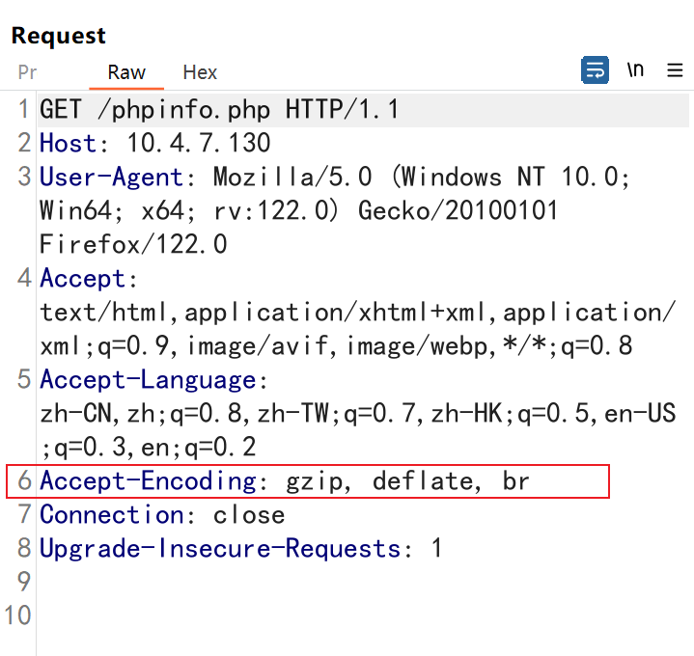Toggle the \n non-printable characters icon
Image resolution: width=694 pixels, height=656 pixels.
[635, 69]
